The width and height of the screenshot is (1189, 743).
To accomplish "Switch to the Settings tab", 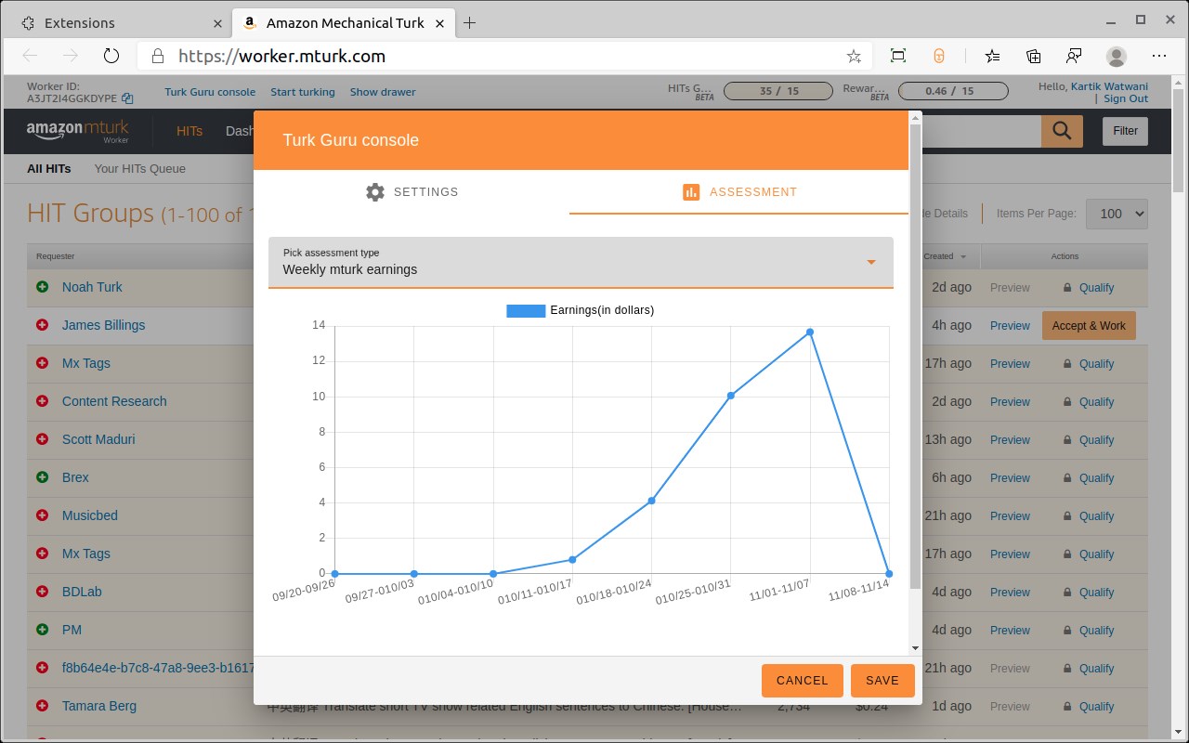I will click(412, 192).
